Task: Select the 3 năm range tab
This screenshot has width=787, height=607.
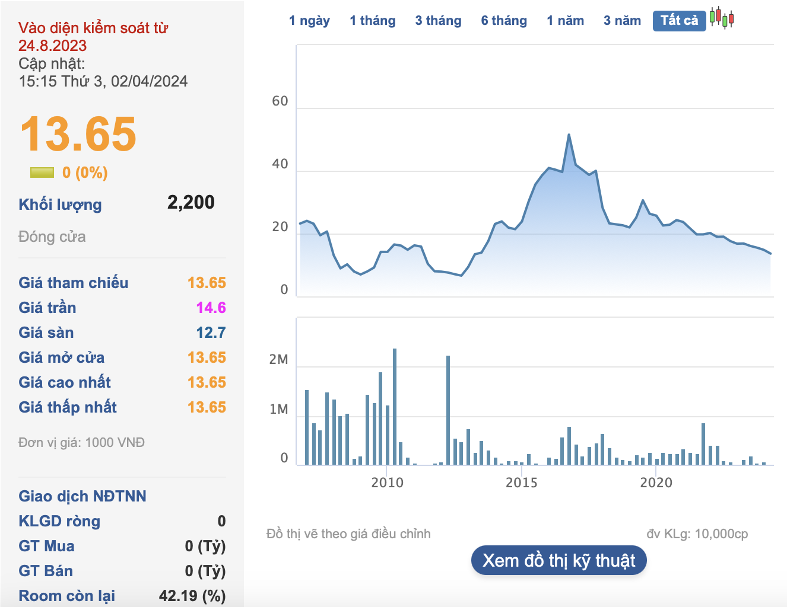Action: click(x=622, y=21)
